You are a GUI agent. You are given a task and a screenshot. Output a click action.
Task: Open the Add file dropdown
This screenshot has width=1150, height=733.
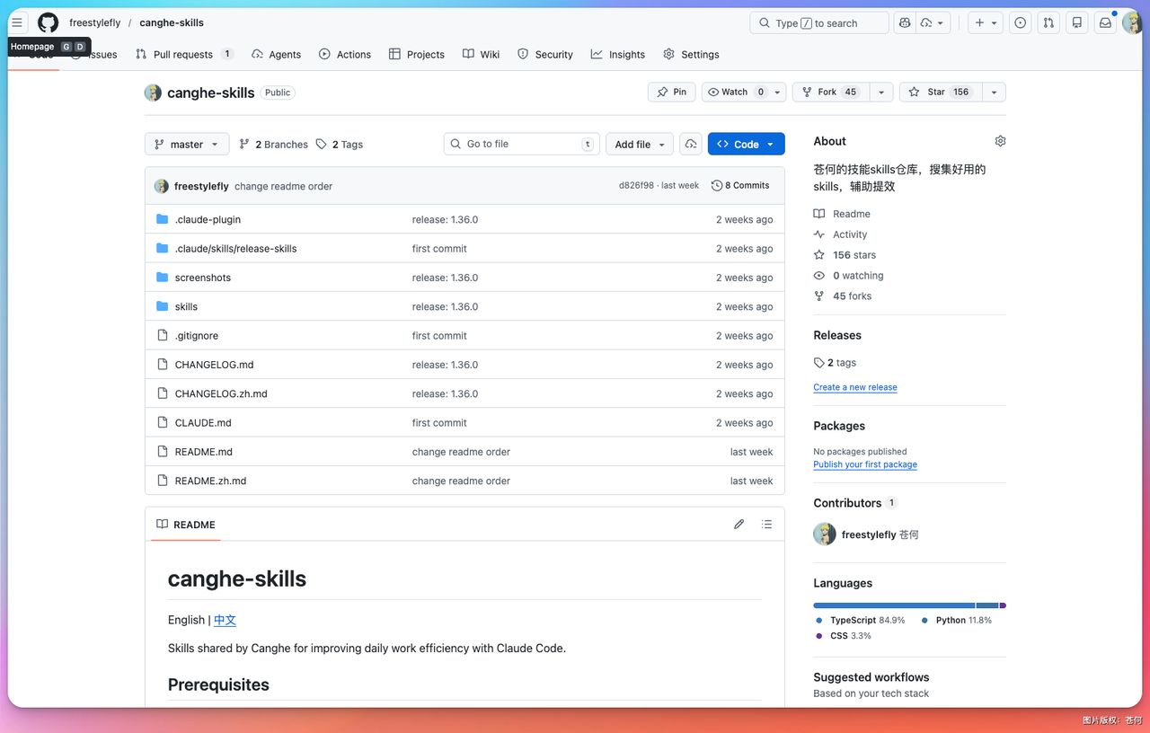tap(640, 144)
